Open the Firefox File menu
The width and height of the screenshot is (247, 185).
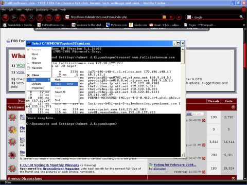pyautogui.click(x=4, y=10)
